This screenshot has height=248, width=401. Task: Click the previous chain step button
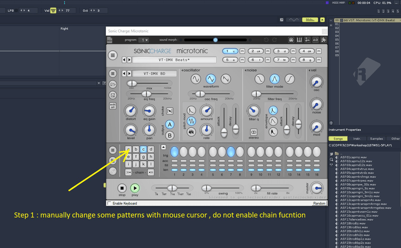click(x=128, y=172)
